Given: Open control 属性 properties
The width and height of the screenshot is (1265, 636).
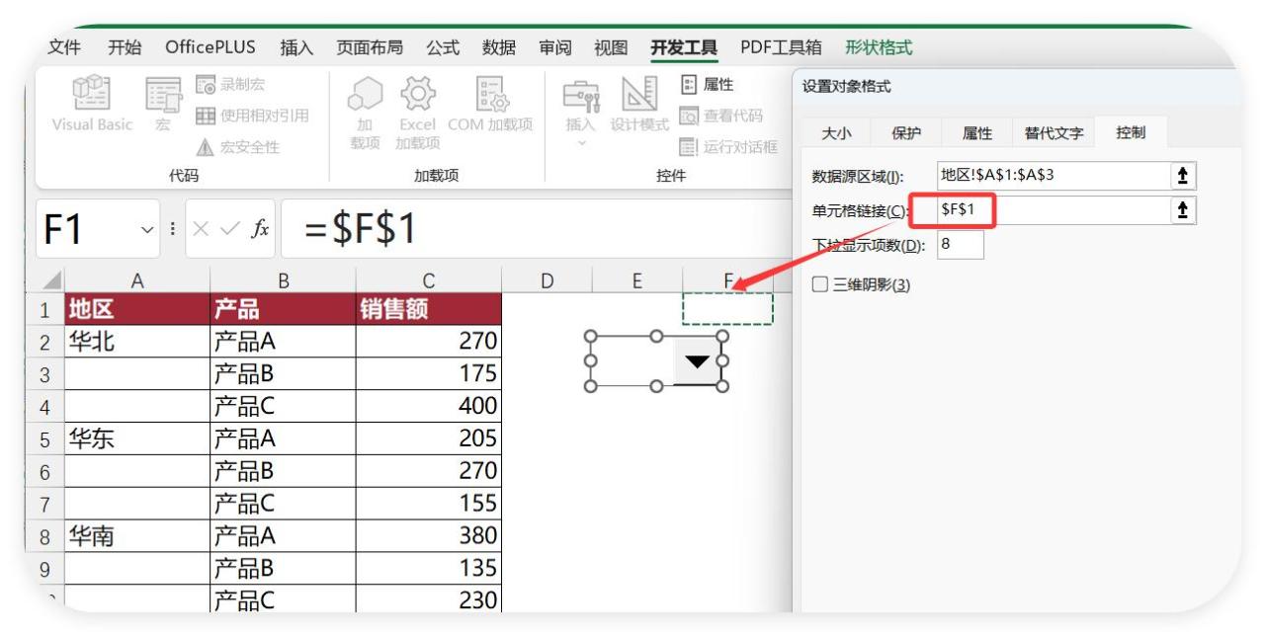Looking at the screenshot, I should click(x=707, y=86).
